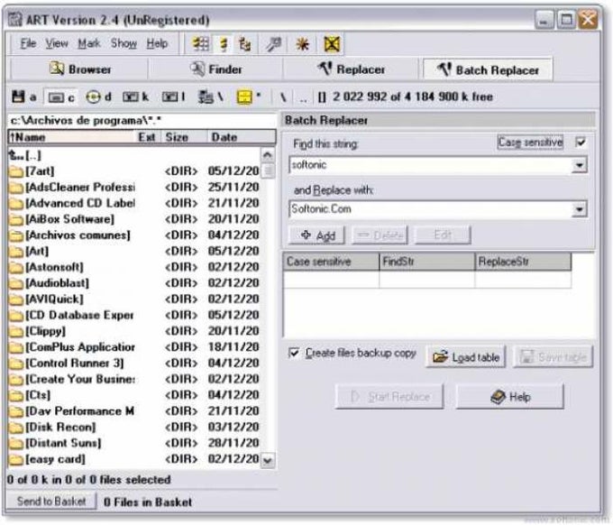
Task: Click in the Replace with field
Action: click(431, 209)
